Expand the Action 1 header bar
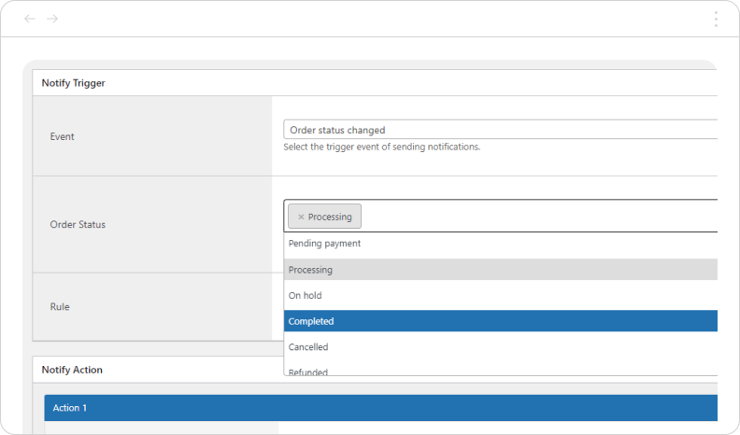Viewport: 740px width, 435px height. (x=374, y=408)
